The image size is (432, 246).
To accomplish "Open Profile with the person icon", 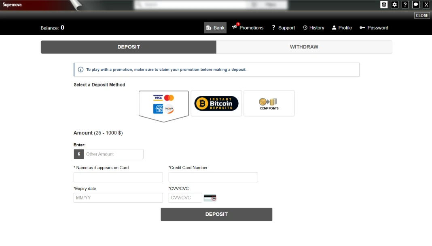I will pos(334,28).
